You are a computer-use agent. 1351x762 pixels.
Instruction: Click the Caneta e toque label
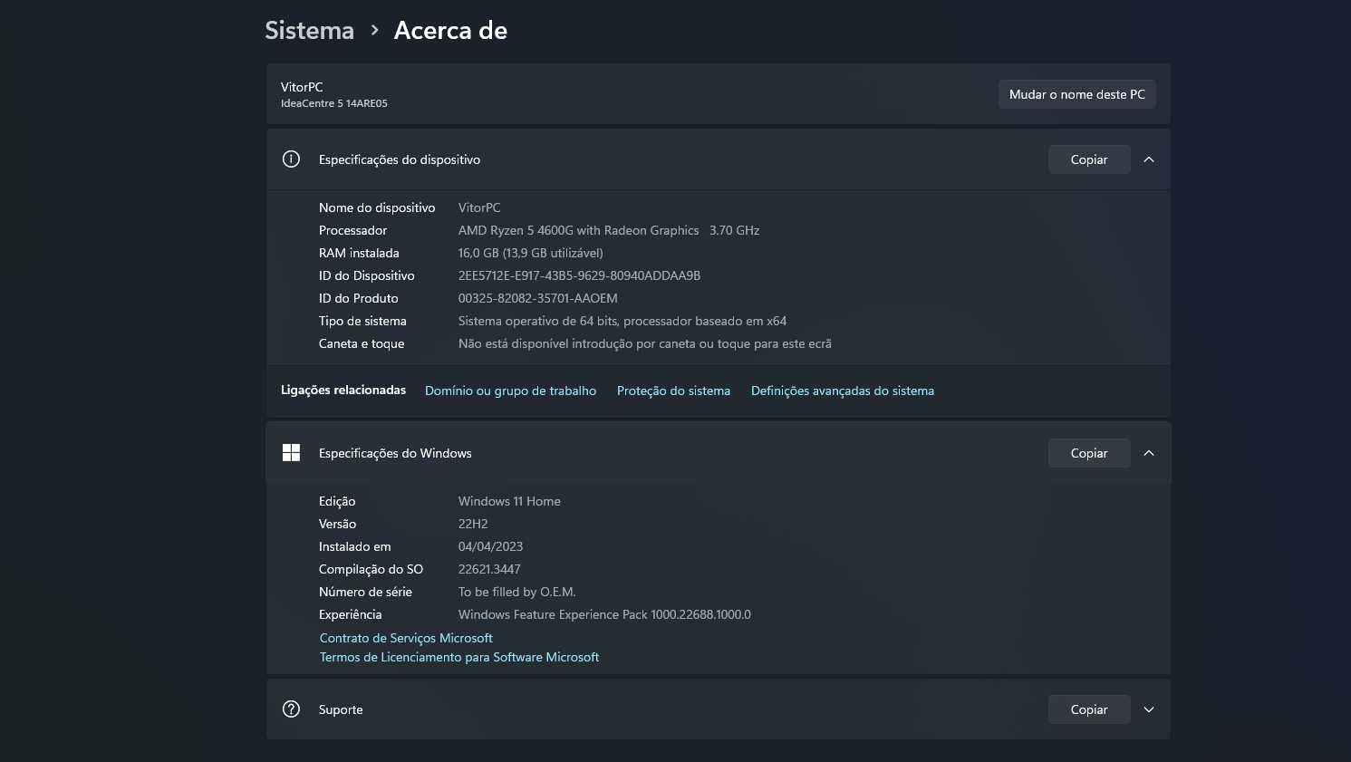point(362,343)
